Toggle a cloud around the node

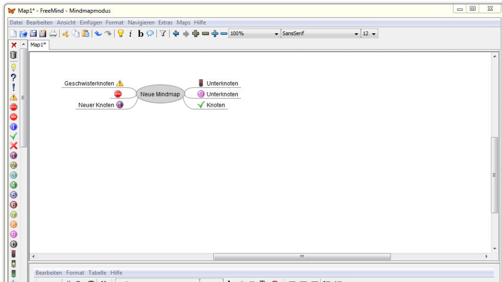click(151, 34)
